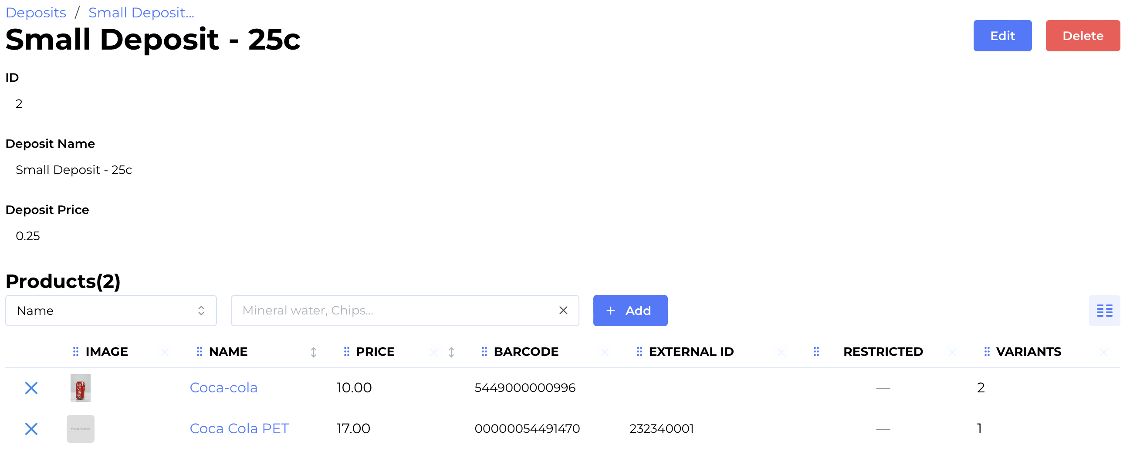Open Small Deposit breadcrumb link
Image resolution: width=1130 pixels, height=455 pixels.
tap(141, 13)
